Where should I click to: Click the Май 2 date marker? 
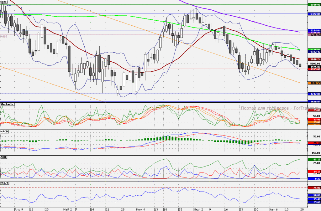(68, 209)
